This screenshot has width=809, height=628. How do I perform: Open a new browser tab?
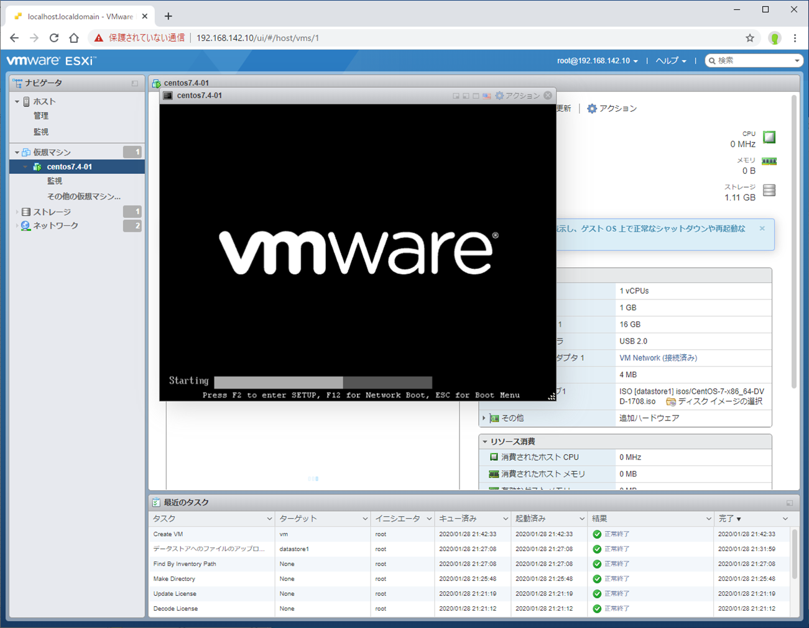(168, 16)
